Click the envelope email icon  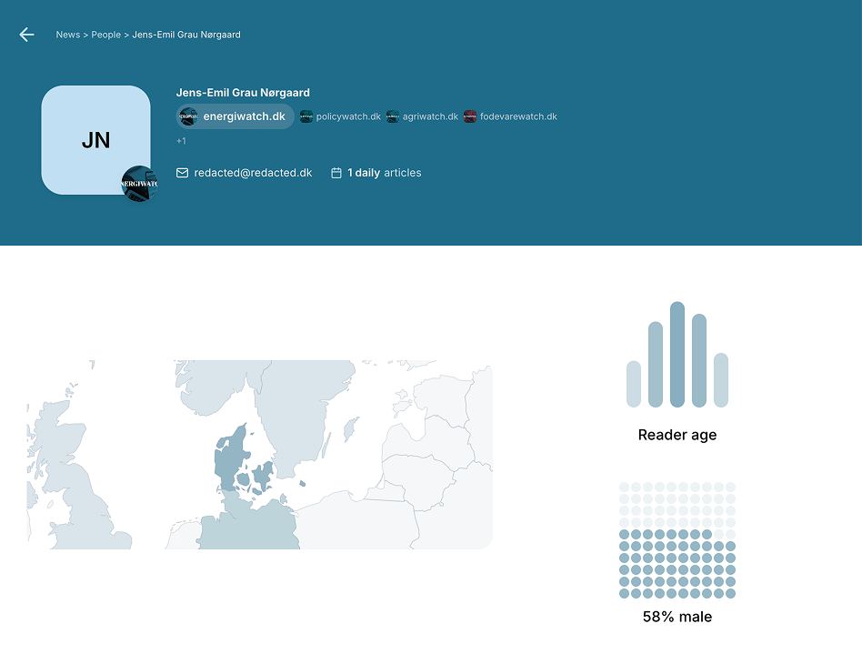pos(182,173)
